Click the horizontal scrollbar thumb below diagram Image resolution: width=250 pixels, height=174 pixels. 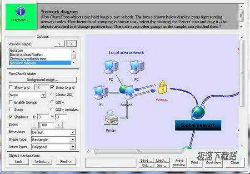coord(138,151)
